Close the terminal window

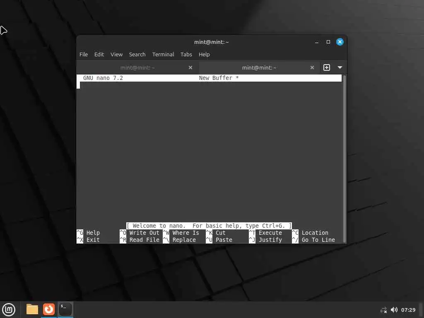tap(340, 42)
